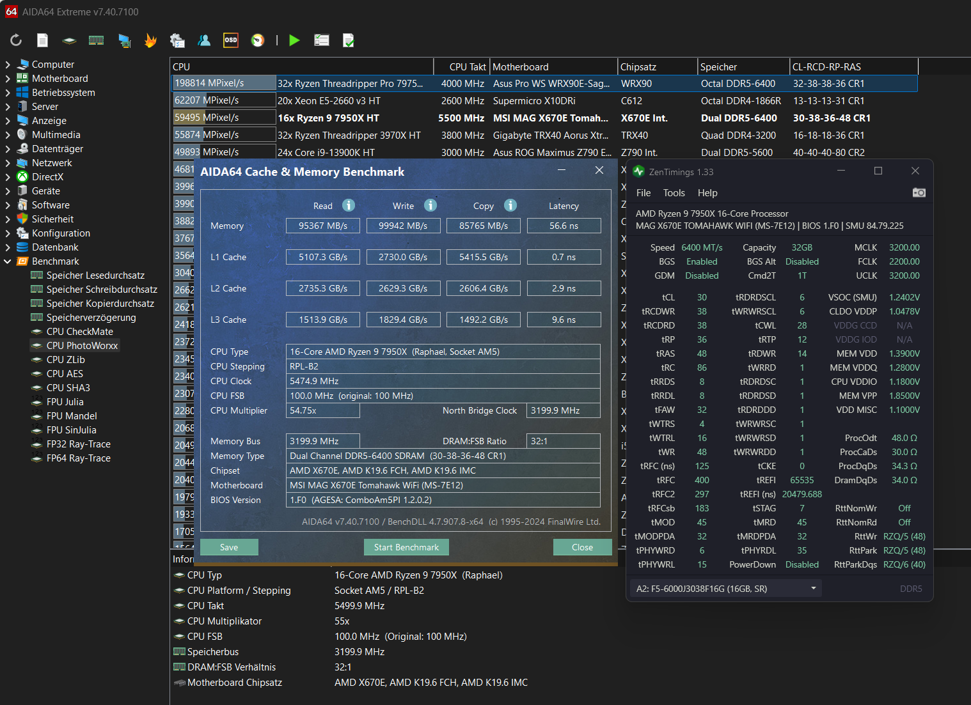
Task: Click the checklist results toolbar icon
Action: tap(322, 40)
